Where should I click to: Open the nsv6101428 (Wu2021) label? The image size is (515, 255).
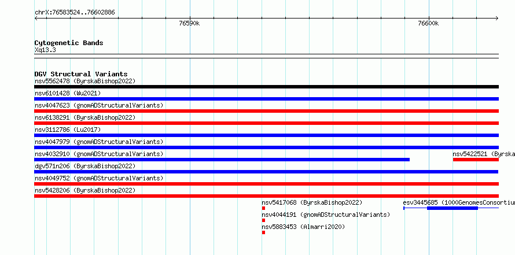click(x=68, y=93)
